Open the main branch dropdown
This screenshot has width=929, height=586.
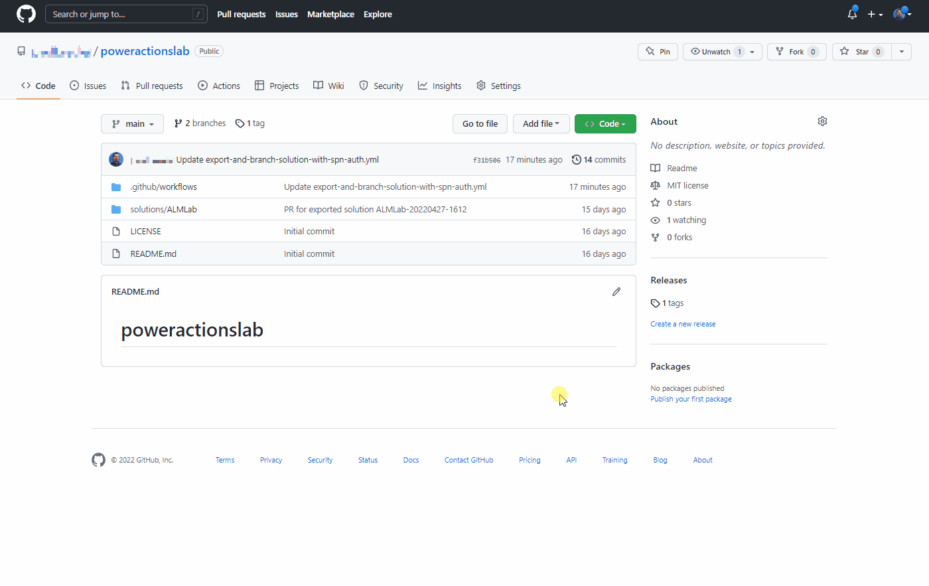point(132,123)
